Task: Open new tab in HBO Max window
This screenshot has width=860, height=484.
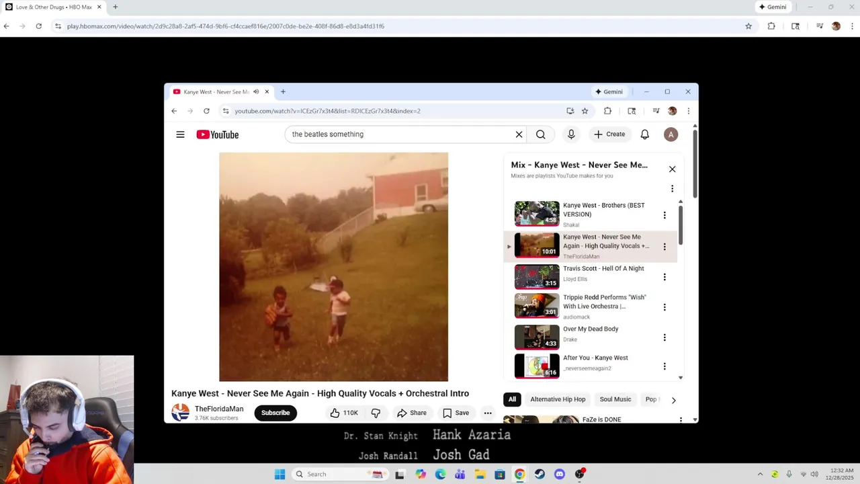Action: click(115, 7)
